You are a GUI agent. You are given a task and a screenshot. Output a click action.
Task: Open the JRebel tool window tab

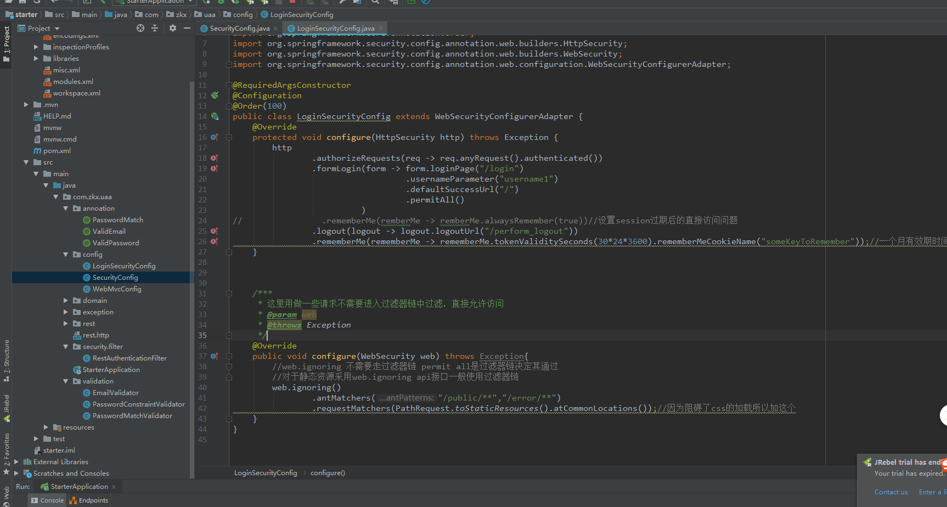(x=6, y=407)
